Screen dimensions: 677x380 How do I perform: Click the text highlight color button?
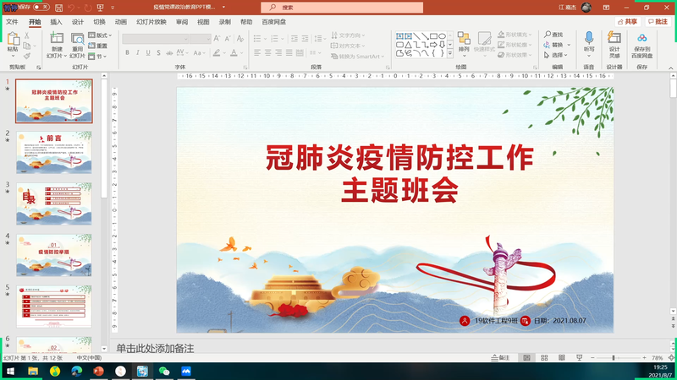click(x=217, y=52)
